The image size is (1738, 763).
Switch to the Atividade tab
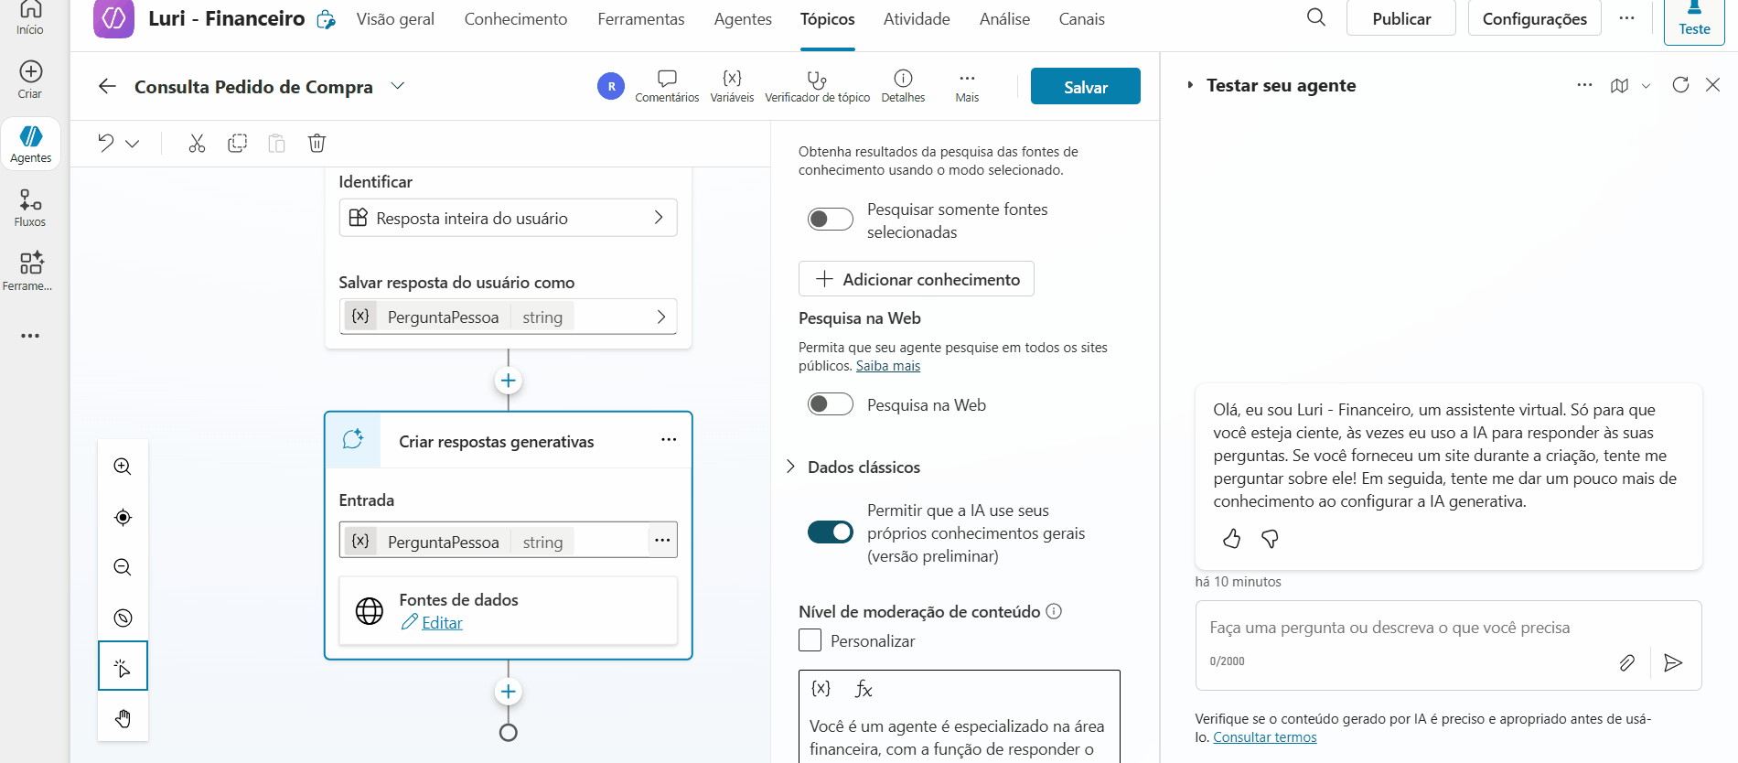(917, 19)
